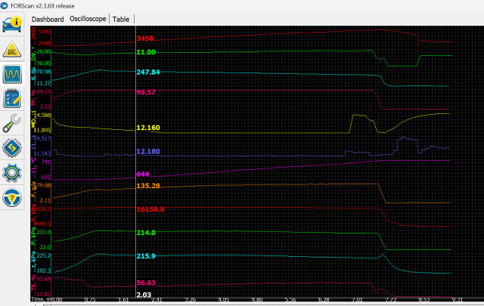Click the red 16150.0 pressure reading

click(150, 208)
